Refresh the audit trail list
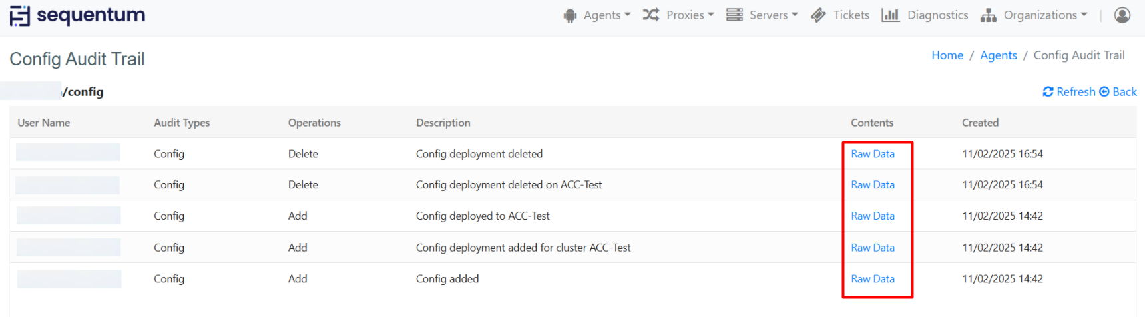The width and height of the screenshot is (1145, 317). click(x=1069, y=91)
